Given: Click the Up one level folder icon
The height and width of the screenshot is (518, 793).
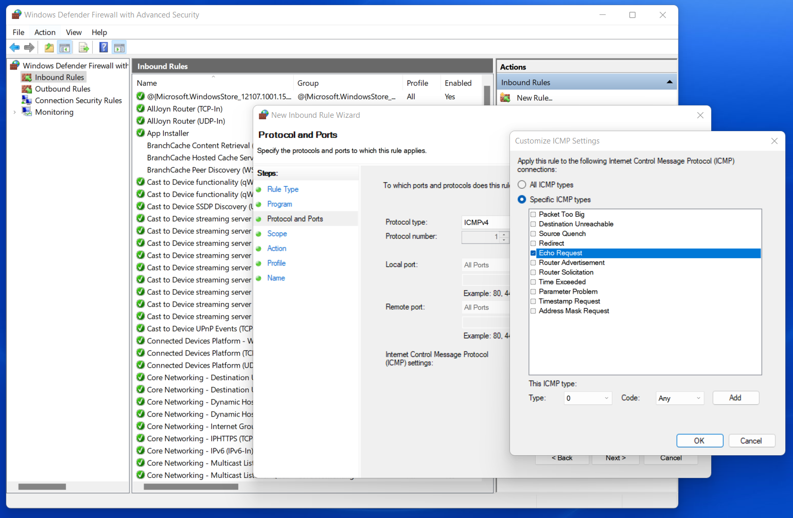Looking at the screenshot, I should point(49,48).
